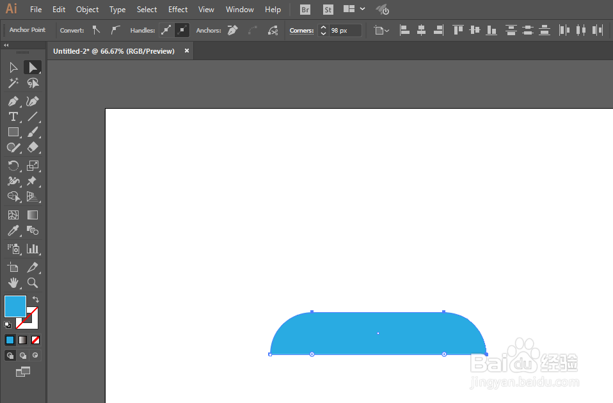613x403 pixels.
Task: Enable Draw Behind mode
Action: 23,355
